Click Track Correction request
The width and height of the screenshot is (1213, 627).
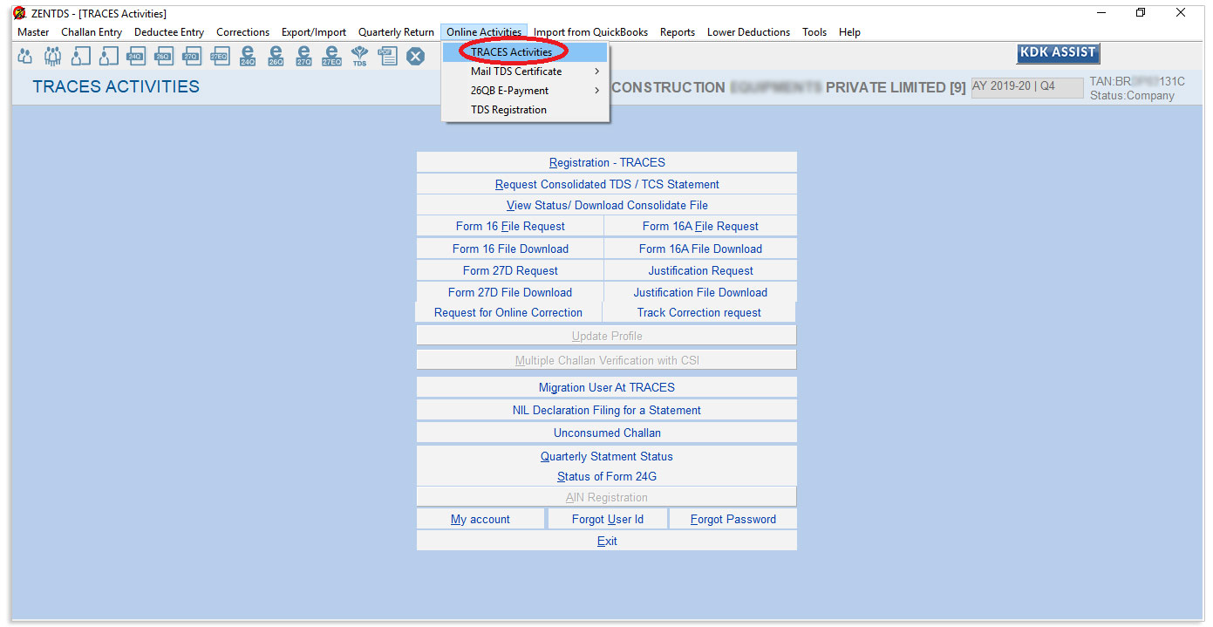pyautogui.click(x=698, y=312)
